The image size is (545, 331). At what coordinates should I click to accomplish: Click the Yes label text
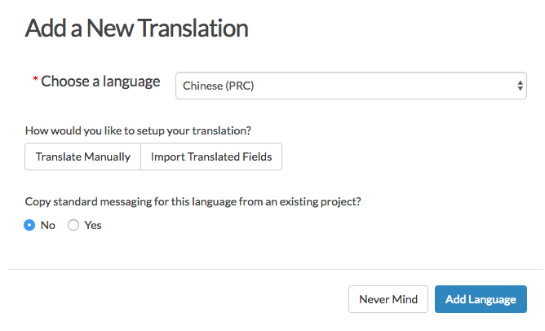93,225
